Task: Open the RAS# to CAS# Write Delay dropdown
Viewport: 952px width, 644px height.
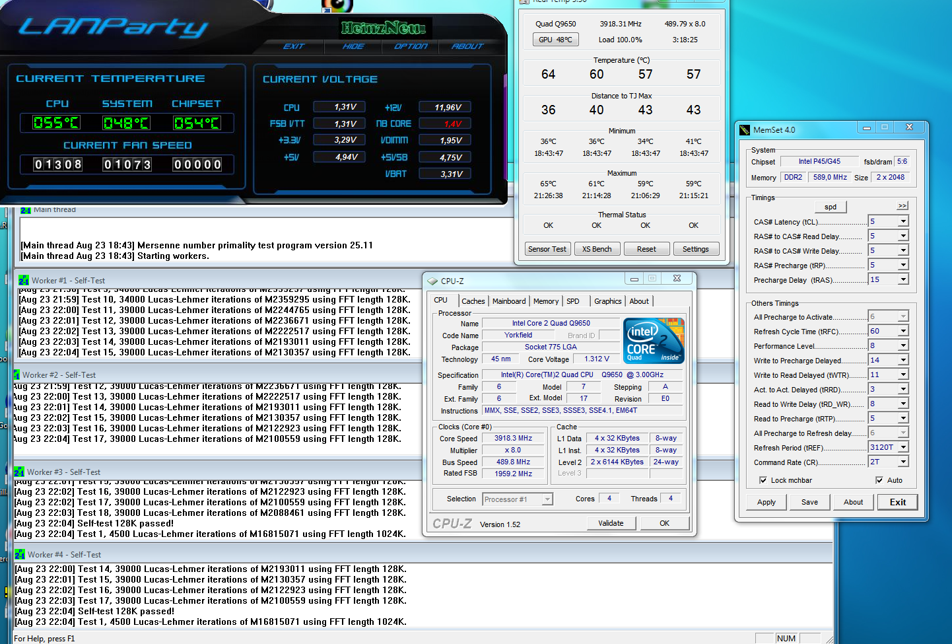Action: point(903,250)
